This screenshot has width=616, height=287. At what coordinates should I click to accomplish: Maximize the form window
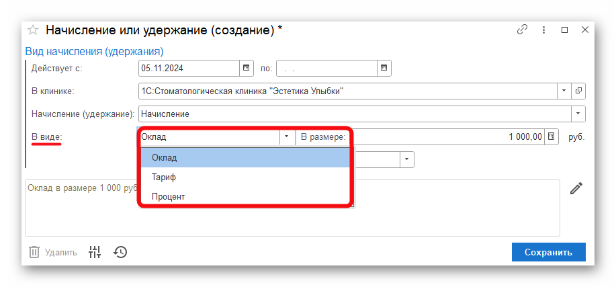pyautogui.click(x=564, y=30)
